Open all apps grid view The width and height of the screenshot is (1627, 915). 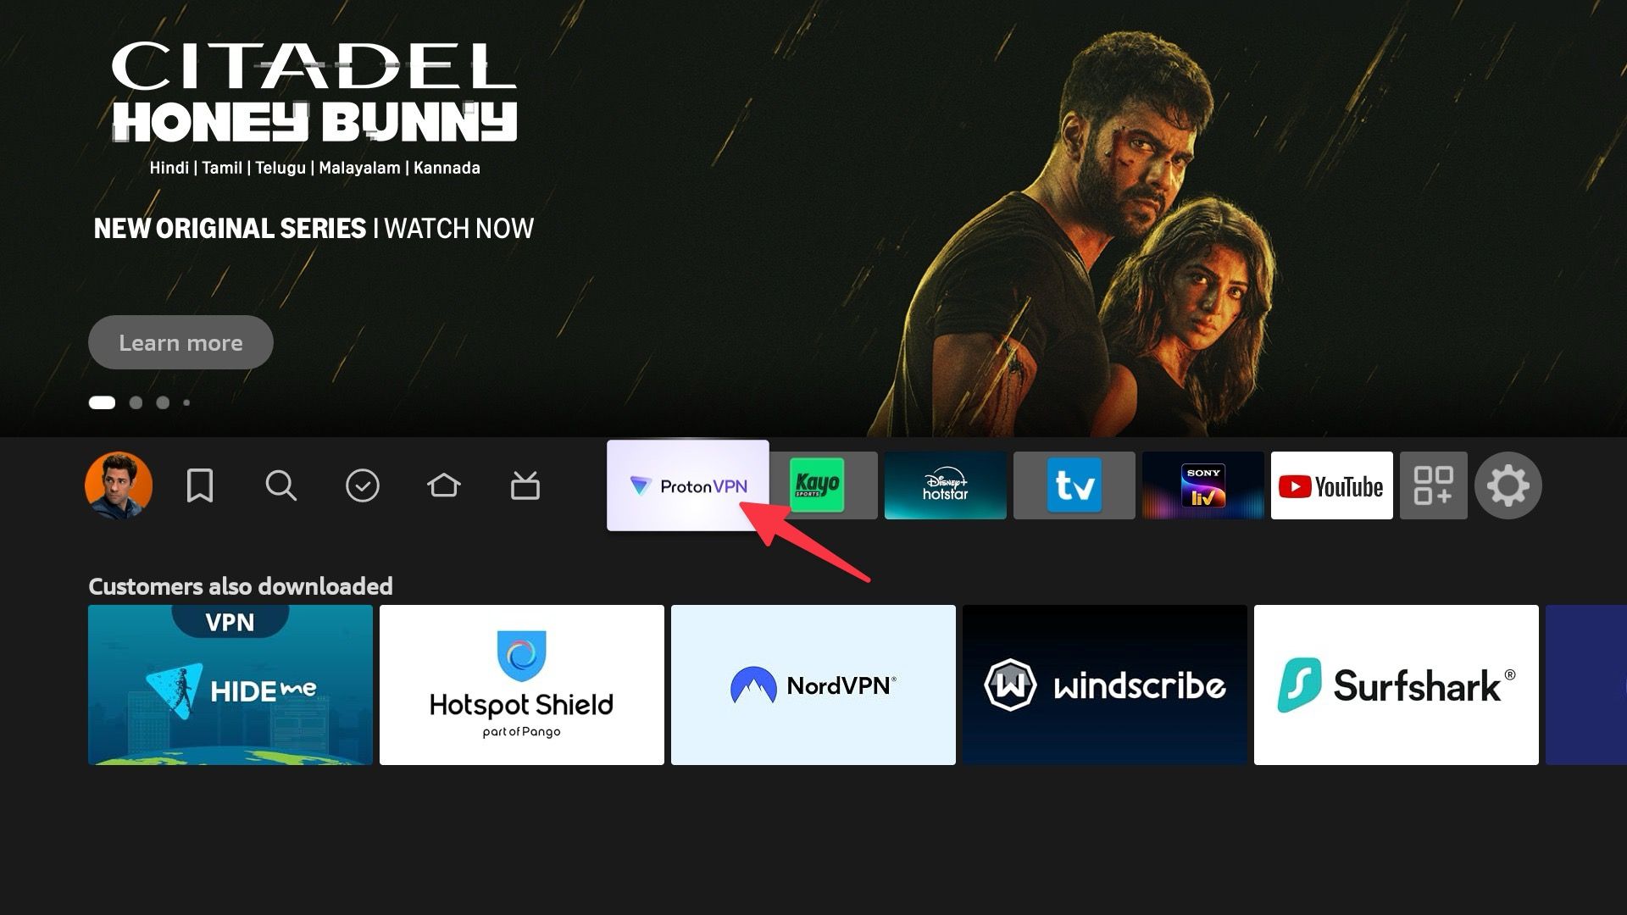(1434, 485)
